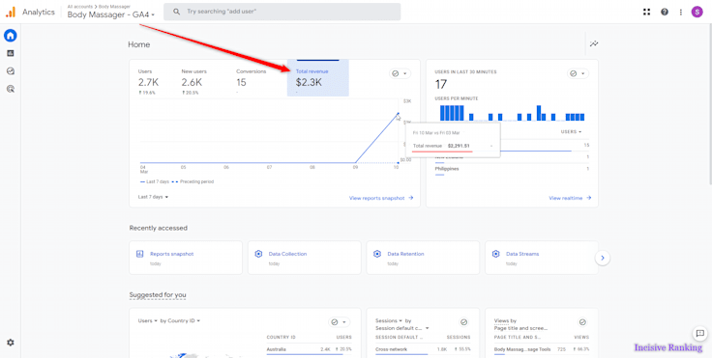Click the Philippines country row
712x358 pixels.
[512, 170]
